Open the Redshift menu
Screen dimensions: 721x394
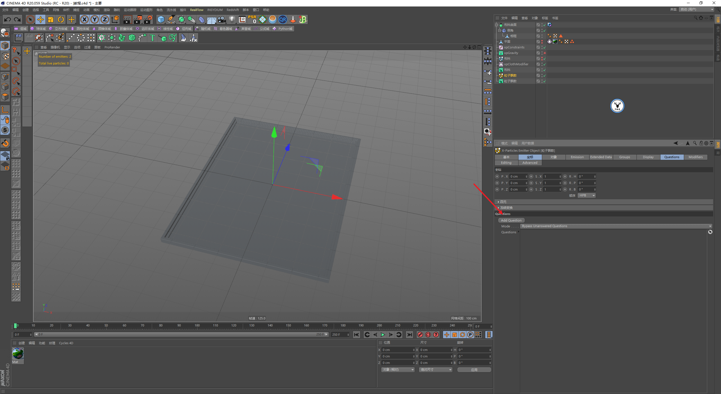tap(233, 10)
